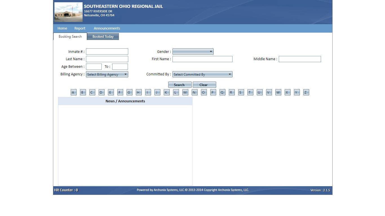
Task: Filter inmates by letter I
Action: 148,92
